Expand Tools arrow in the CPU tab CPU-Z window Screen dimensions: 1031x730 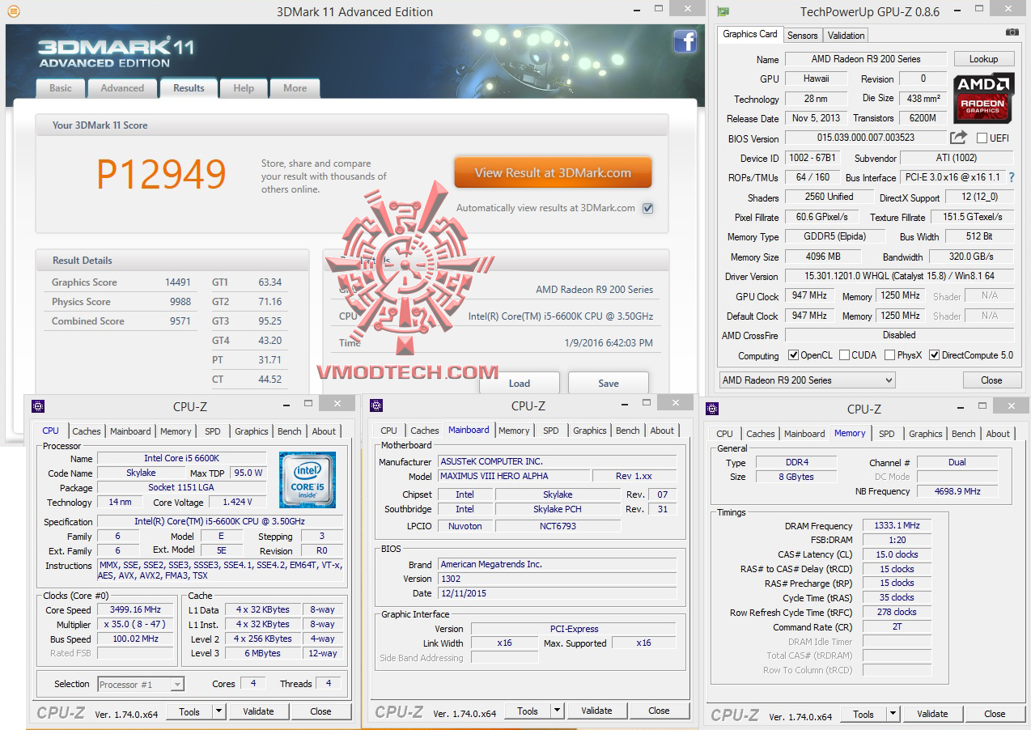[219, 711]
